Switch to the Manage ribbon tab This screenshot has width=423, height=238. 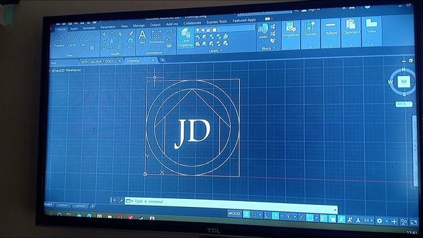click(x=139, y=25)
